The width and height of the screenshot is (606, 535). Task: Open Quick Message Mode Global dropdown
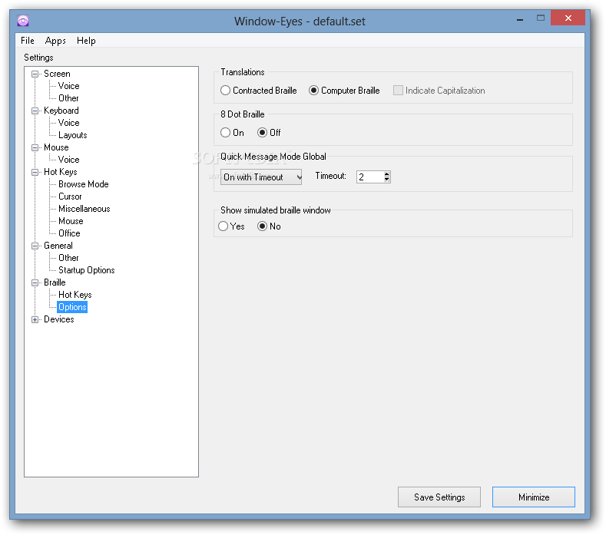pyautogui.click(x=261, y=177)
